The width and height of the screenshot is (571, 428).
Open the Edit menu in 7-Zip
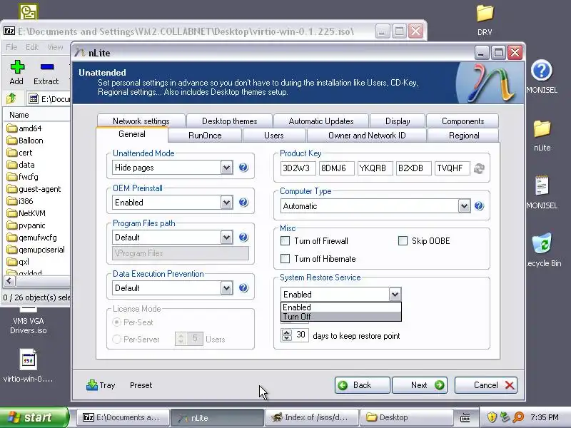point(32,47)
